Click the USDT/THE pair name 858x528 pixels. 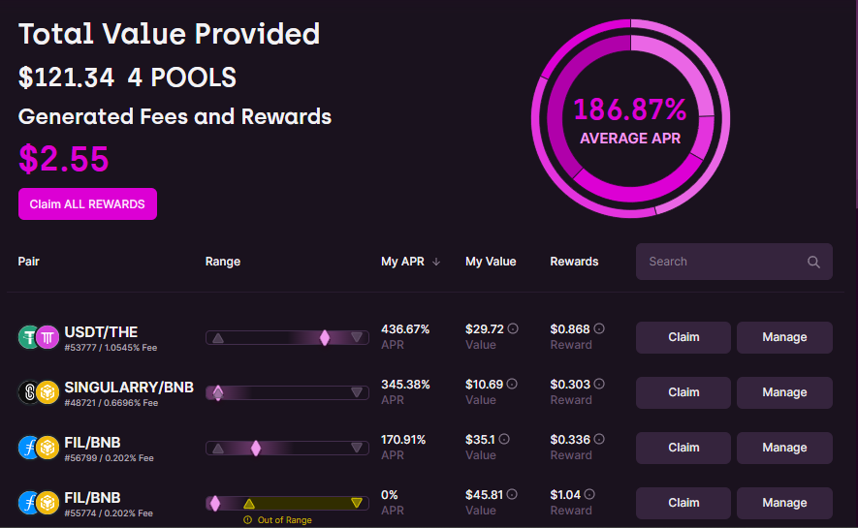pyautogui.click(x=101, y=331)
